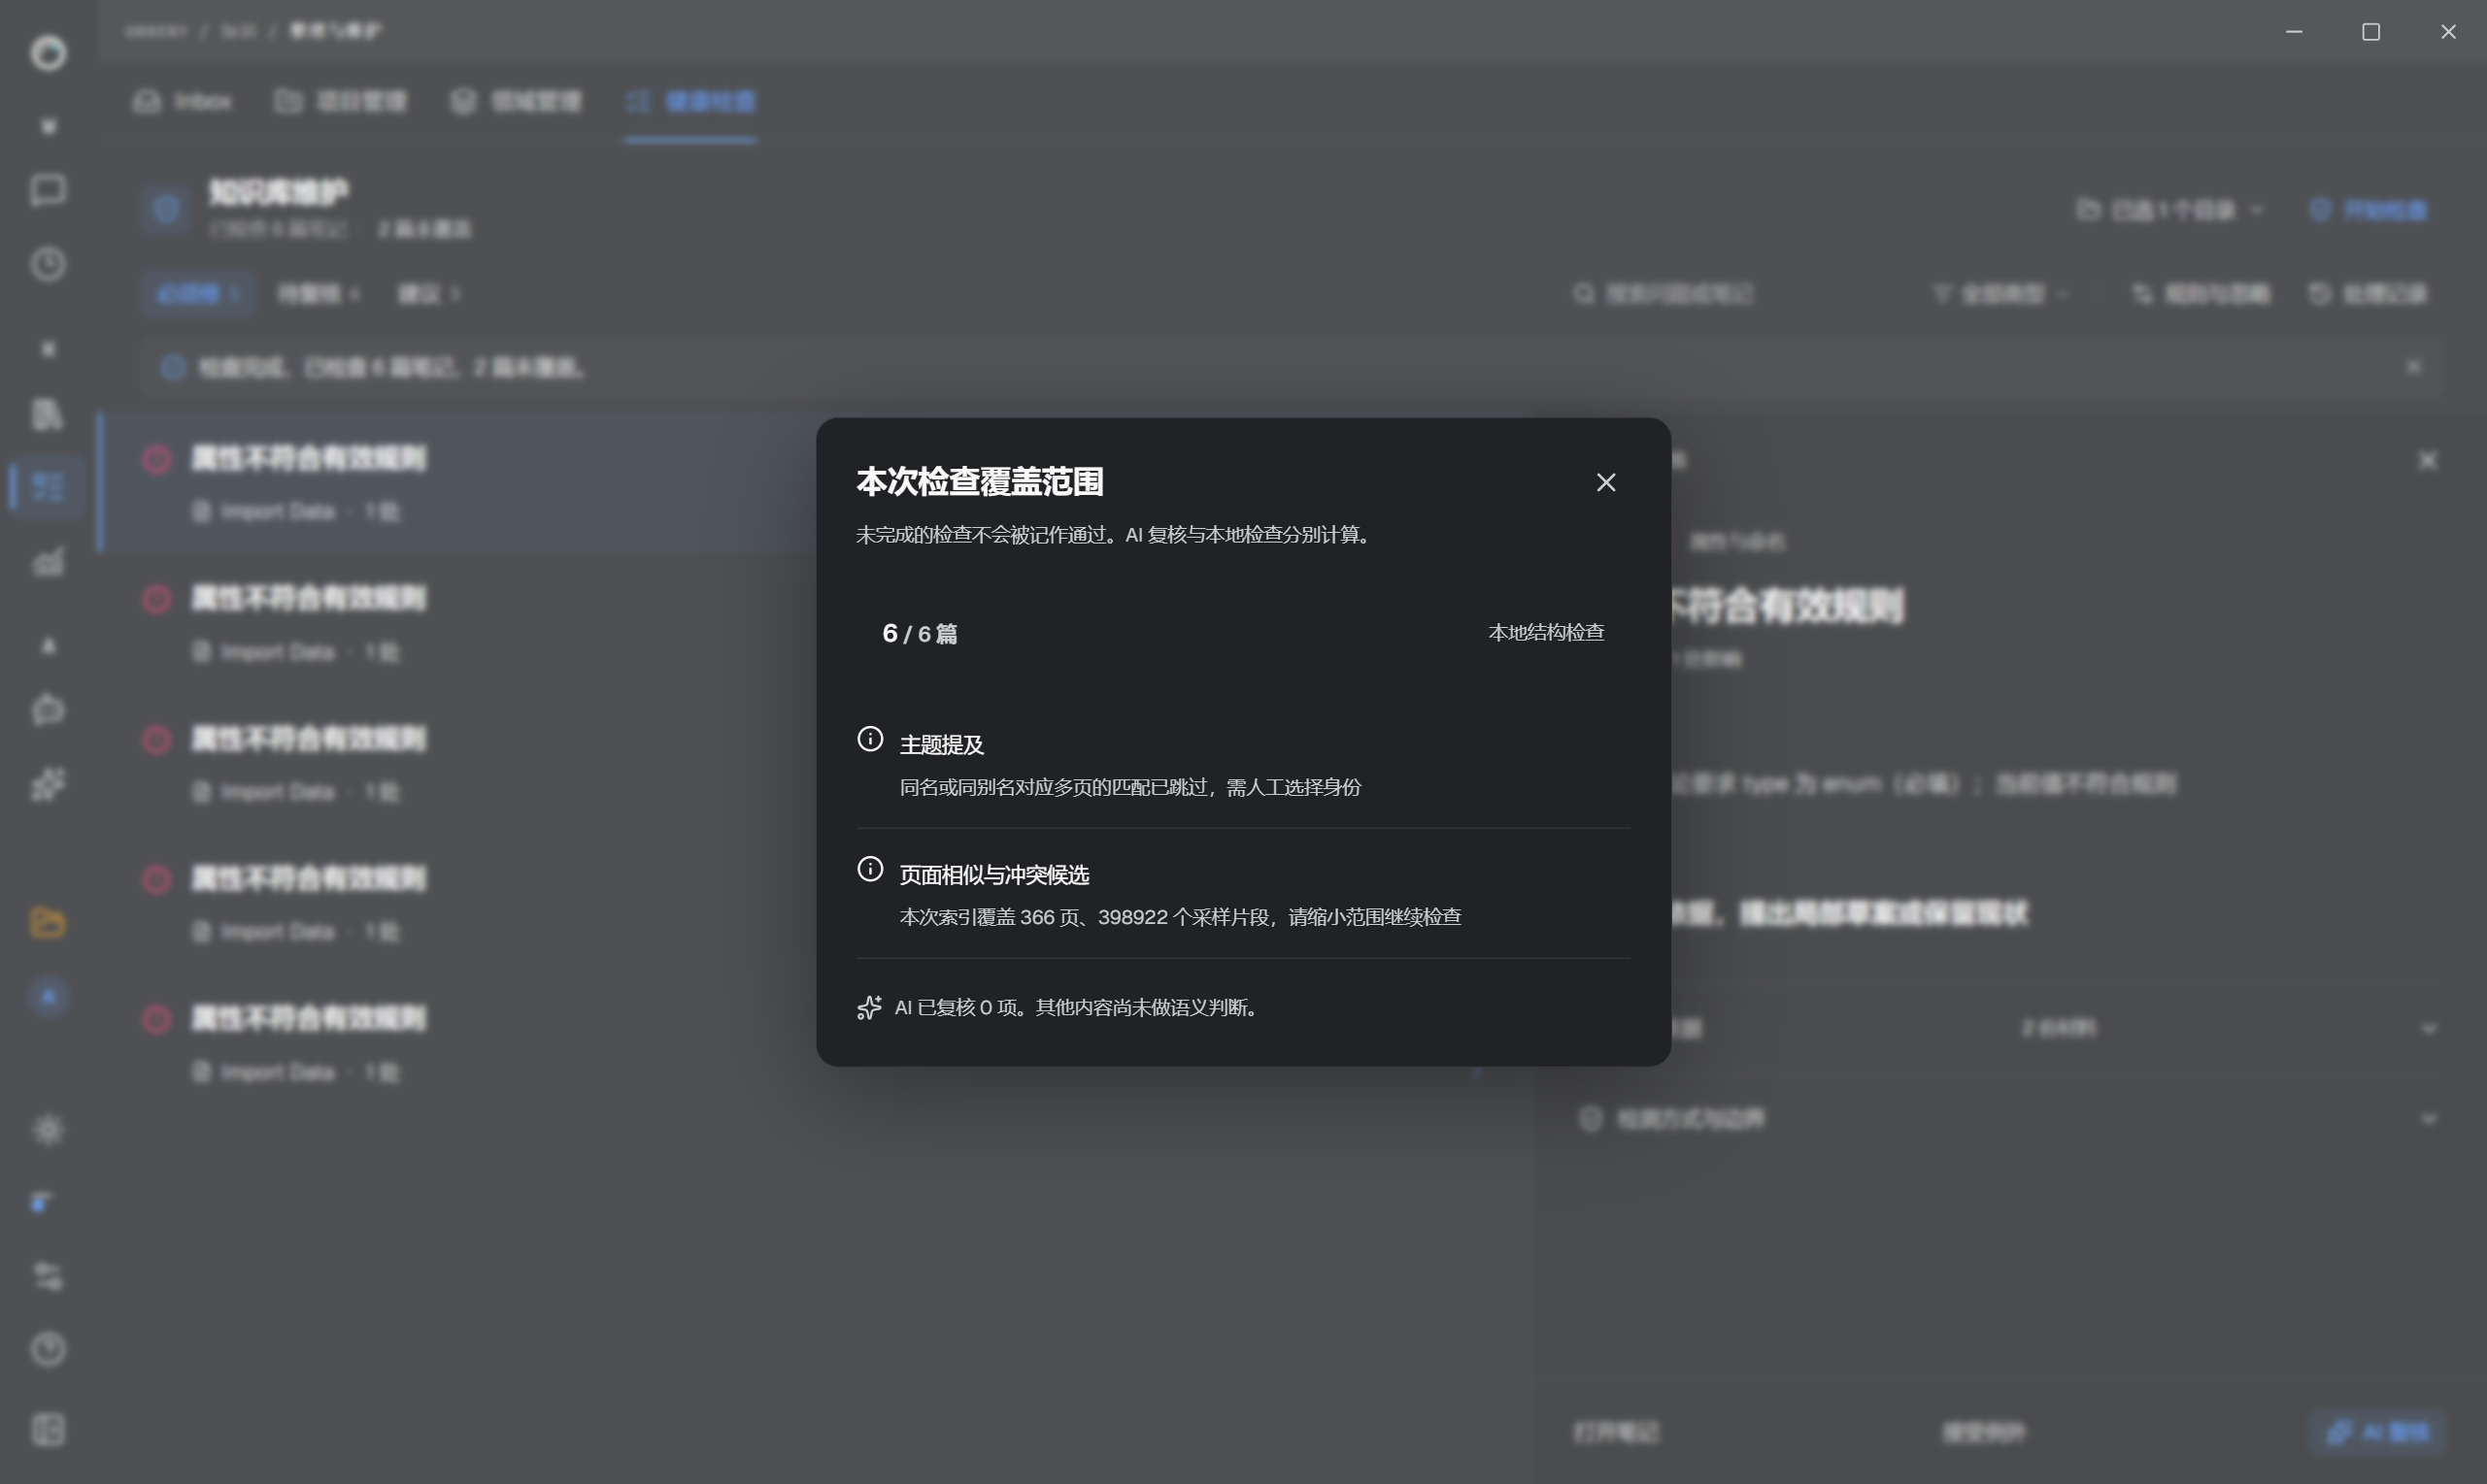2487x1484 pixels.
Task: Close the 本次检查覆盖范围 dialog
Action: (x=1605, y=482)
